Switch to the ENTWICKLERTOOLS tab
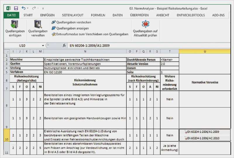This screenshot has width=234, height=158. [191, 15]
